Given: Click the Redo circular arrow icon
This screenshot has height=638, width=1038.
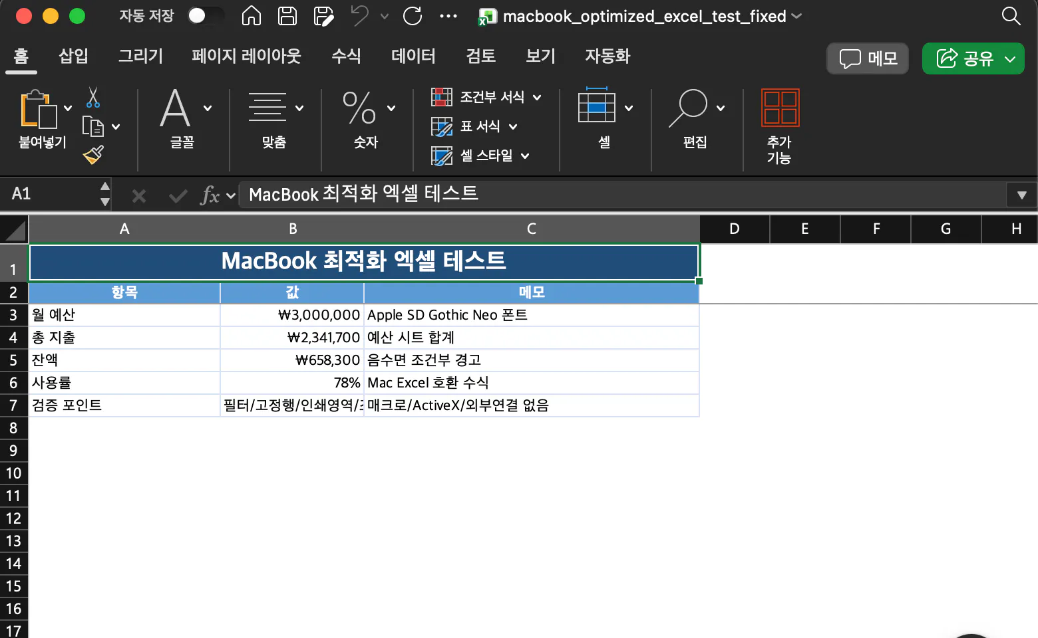Looking at the screenshot, I should [x=413, y=15].
